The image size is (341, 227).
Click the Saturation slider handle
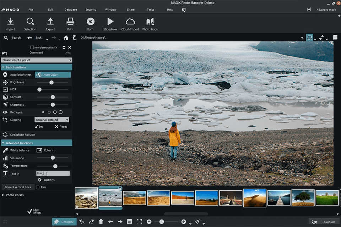pyautogui.click(x=53, y=158)
